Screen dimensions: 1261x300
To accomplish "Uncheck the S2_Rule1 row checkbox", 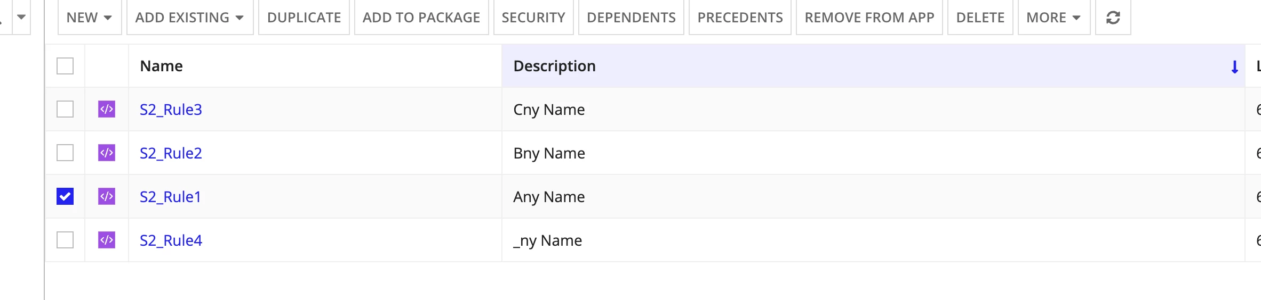I will (65, 196).
